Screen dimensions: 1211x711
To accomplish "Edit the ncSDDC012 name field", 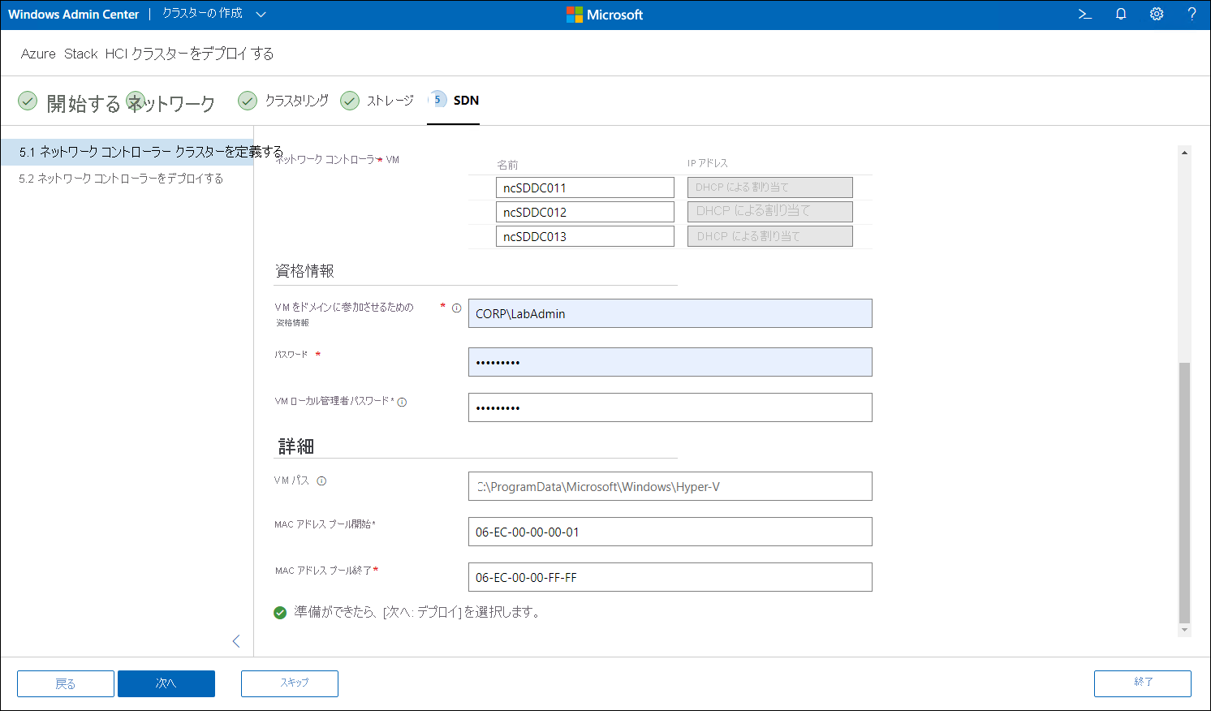I will pyautogui.click(x=584, y=212).
